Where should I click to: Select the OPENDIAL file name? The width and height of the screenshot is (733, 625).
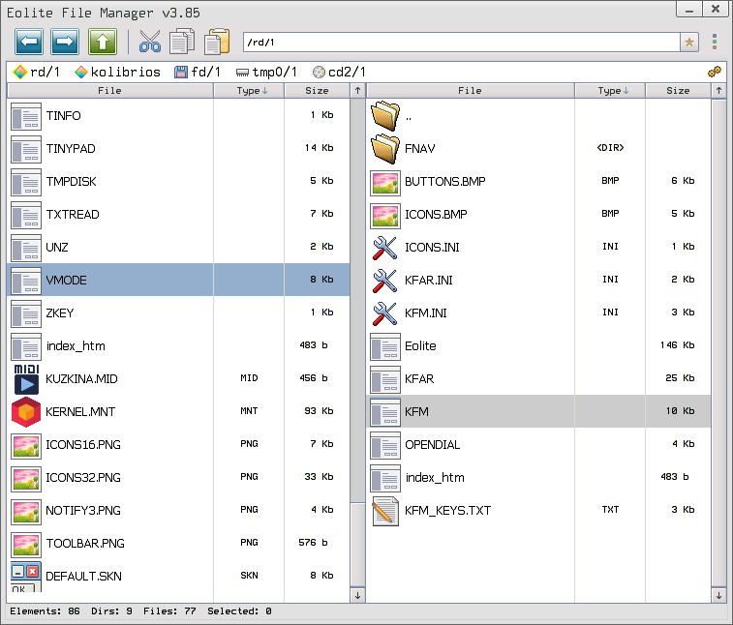(433, 445)
